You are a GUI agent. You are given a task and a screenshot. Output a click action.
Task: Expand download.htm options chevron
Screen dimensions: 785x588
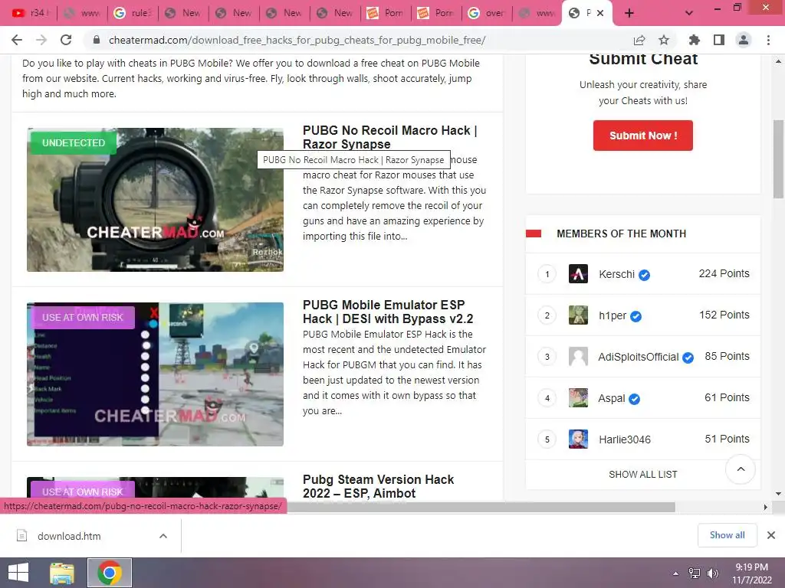coord(163,536)
